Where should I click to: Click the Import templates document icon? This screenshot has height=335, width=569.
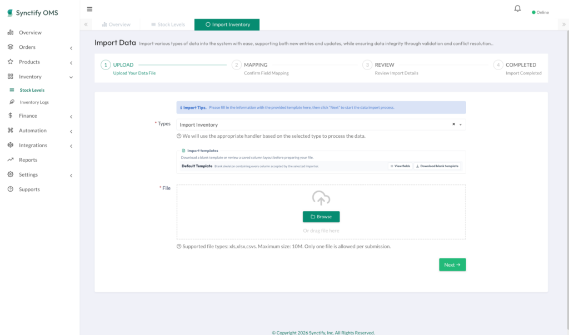[183, 151]
